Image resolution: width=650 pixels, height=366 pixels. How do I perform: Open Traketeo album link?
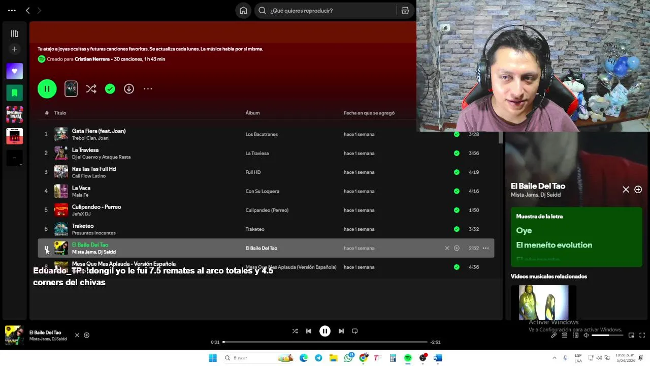(255, 229)
